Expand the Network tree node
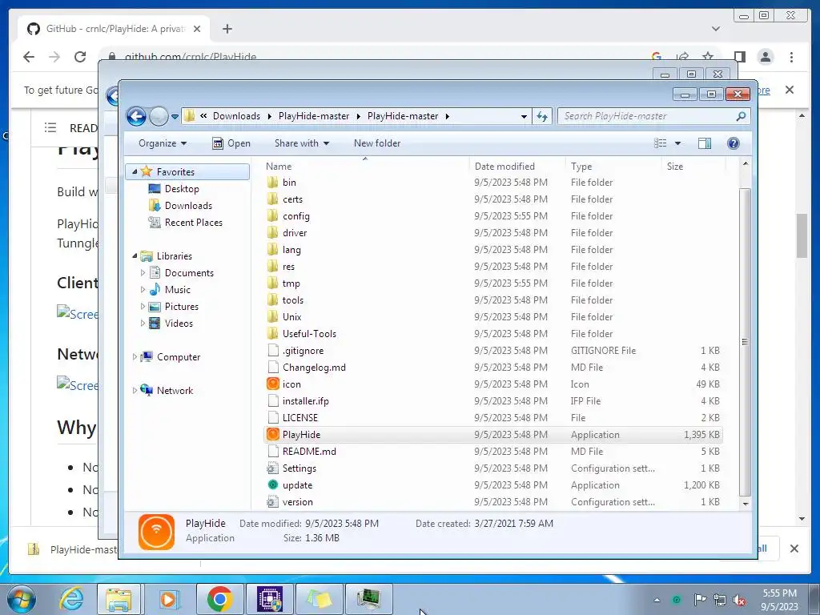The height and width of the screenshot is (615, 820). [135, 390]
